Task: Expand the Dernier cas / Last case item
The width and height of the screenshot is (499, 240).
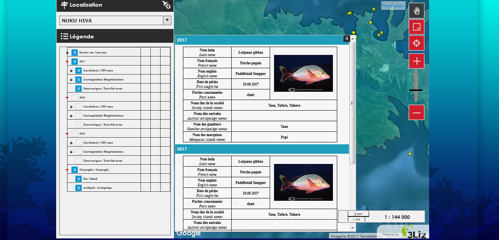Action: [x=68, y=53]
